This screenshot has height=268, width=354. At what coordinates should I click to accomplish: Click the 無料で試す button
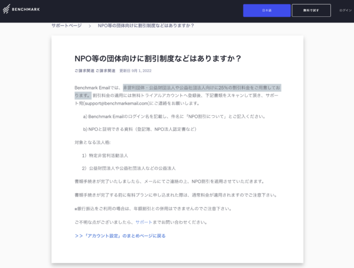tap(311, 10)
